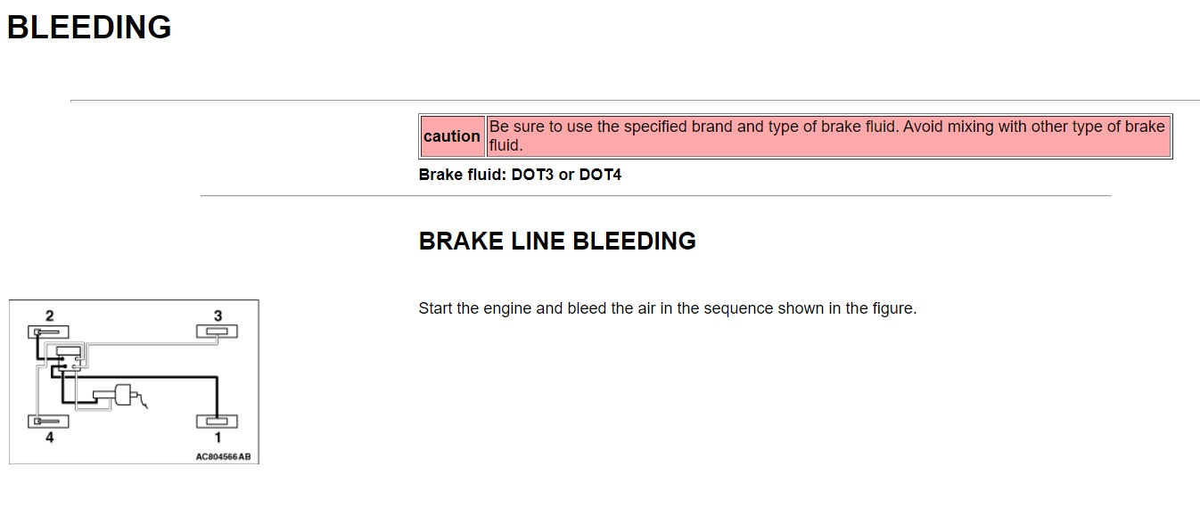Click the wheel labeled 2 in diagram

tap(48, 332)
